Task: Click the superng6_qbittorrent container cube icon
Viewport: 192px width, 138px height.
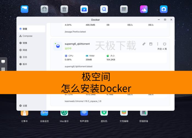Action: click(58, 46)
